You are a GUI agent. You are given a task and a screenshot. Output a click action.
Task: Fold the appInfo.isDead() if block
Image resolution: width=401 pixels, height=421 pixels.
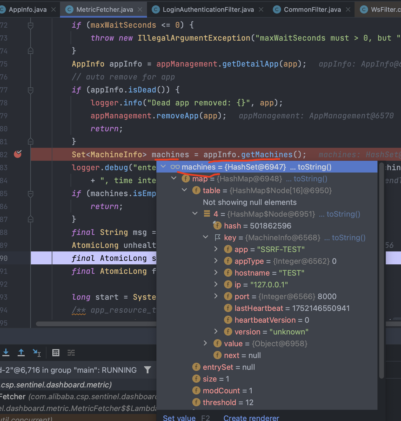[x=30, y=90]
